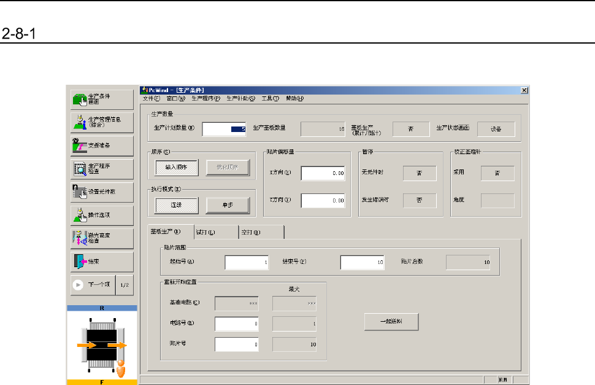The image size is (595, 385).
Task: Open 生产条件画面 from the sidebar
Action: pyautogui.click(x=102, y=99)
